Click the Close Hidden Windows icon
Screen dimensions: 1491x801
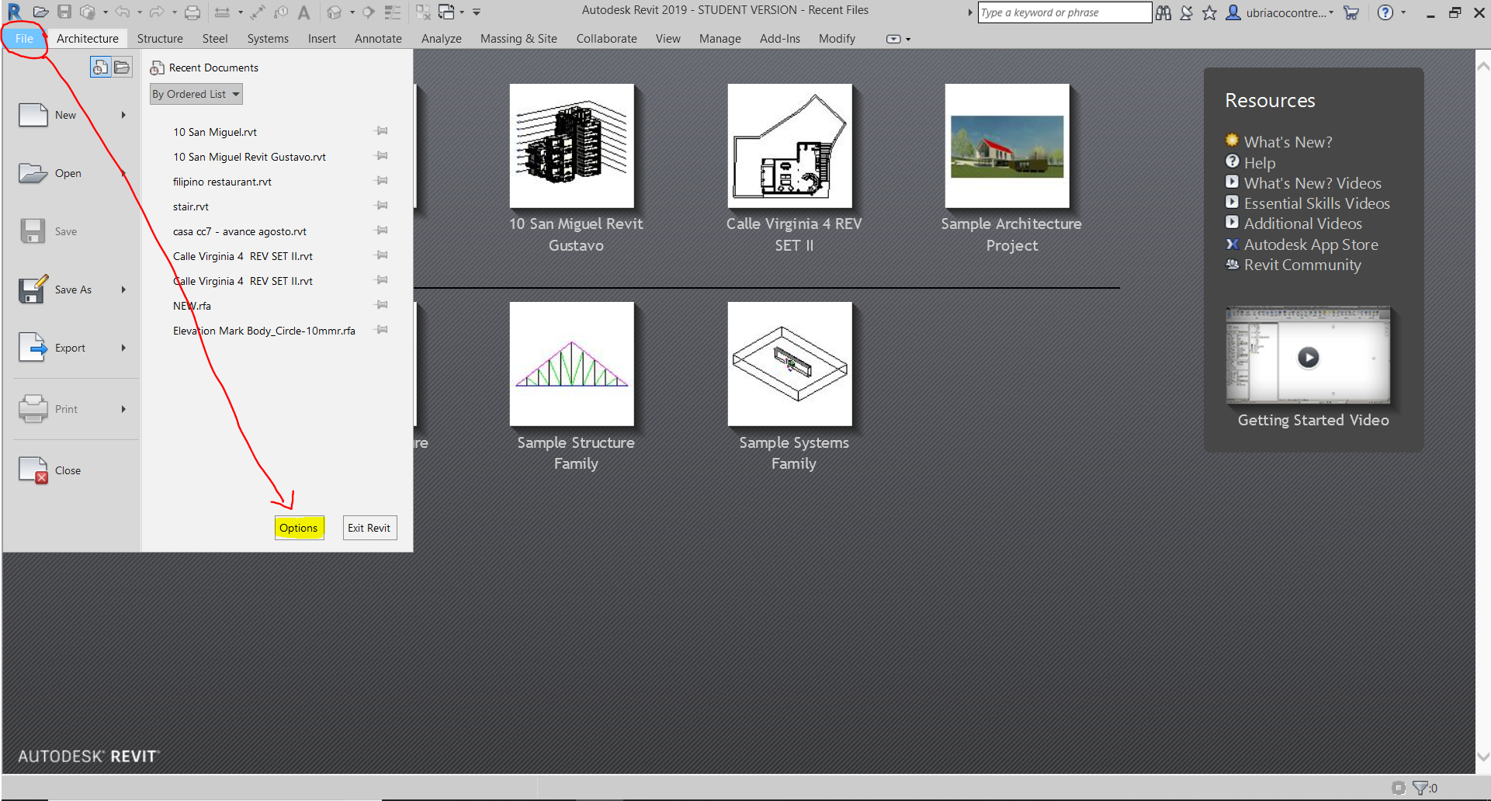423,12
